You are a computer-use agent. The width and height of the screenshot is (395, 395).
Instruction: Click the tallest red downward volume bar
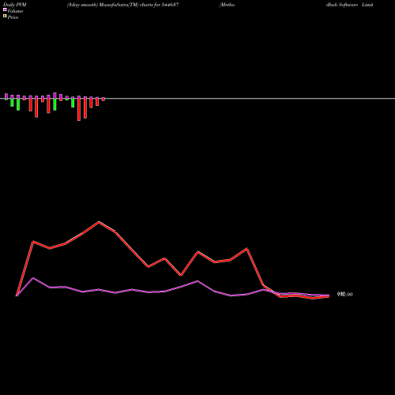pos(79,110)
